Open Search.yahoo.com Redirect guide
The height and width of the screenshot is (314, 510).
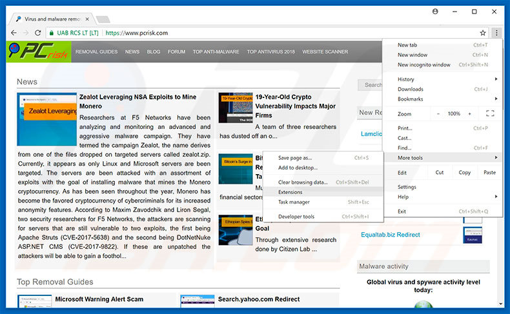[x=259, y=299]
